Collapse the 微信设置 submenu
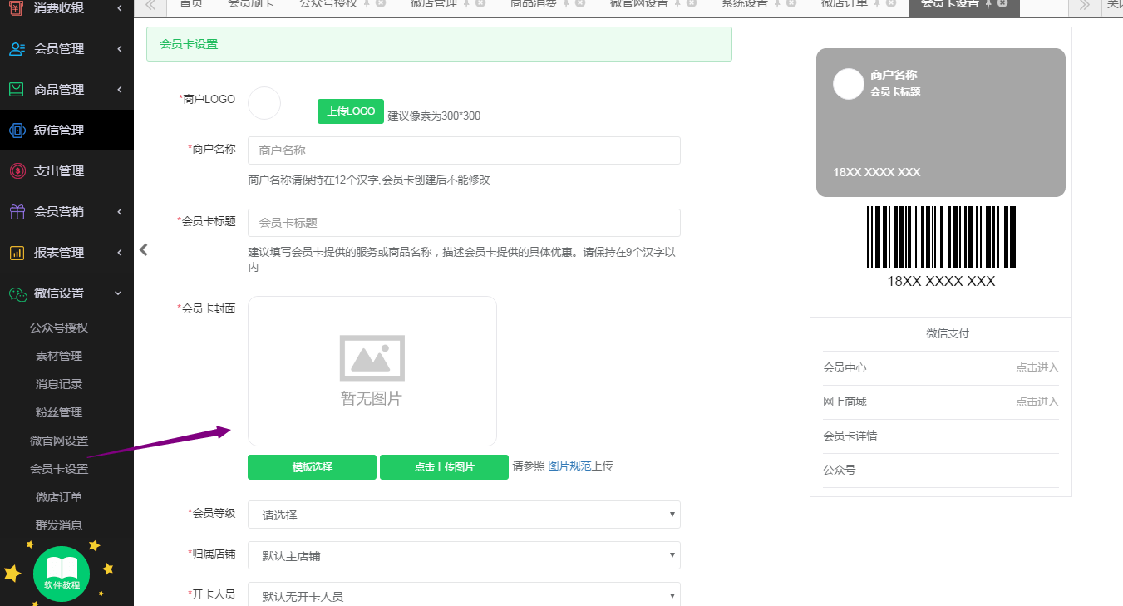Image resolution: width=1123 pixels, height=606 pixels. coord(116,293)
